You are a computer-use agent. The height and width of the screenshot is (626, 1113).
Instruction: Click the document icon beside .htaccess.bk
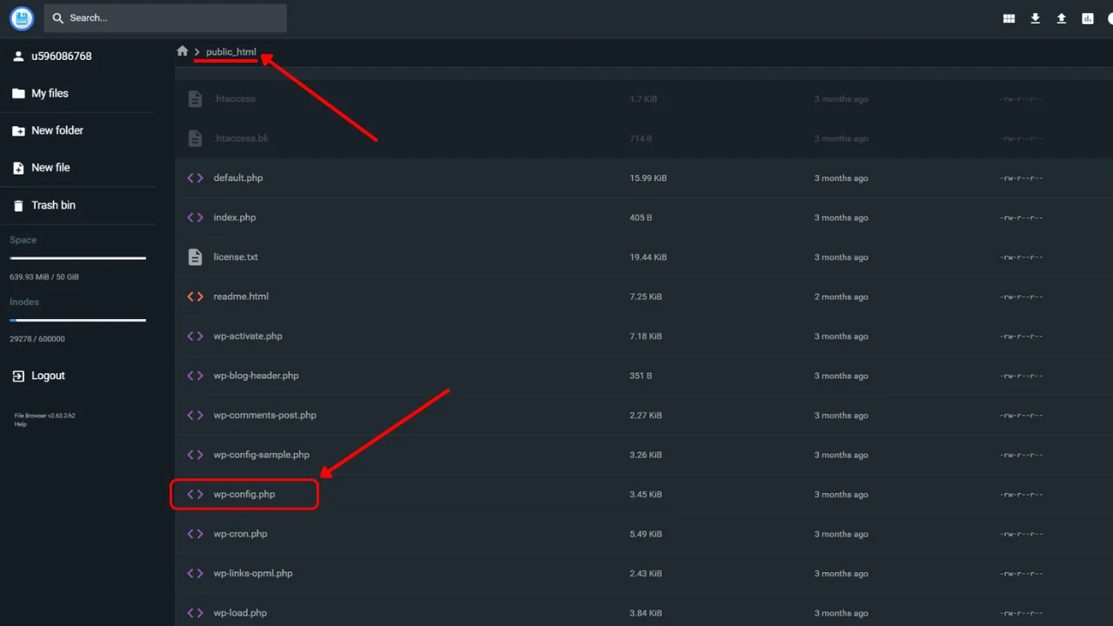(196, 138)
